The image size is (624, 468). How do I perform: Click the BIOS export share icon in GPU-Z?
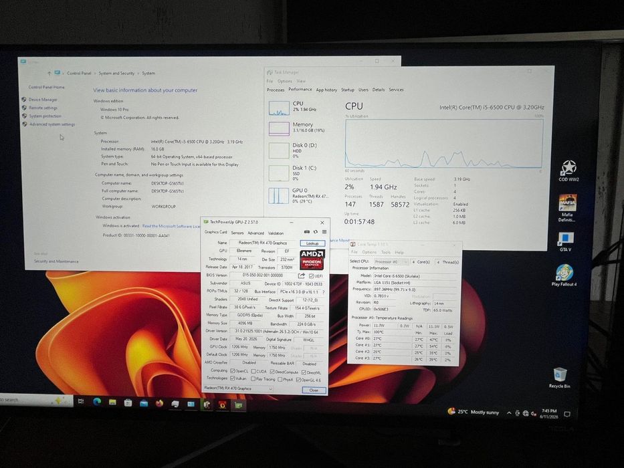click(301, 275)
